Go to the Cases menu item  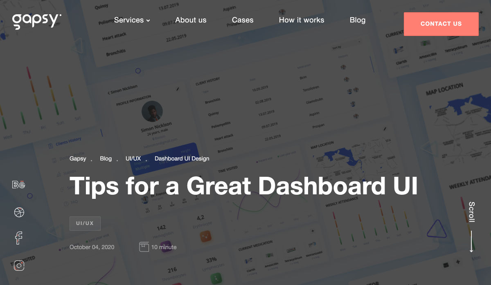point(243,20)
